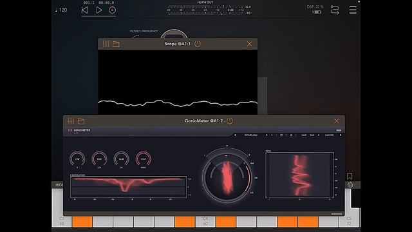The image size is (412, 232).
Task: Rewind transport to the start
Action: coord(84,10)
